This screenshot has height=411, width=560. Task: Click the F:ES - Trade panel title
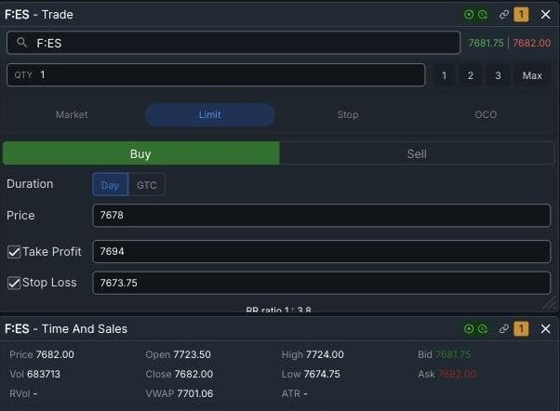pyautogui.click(x=39, y=15)
